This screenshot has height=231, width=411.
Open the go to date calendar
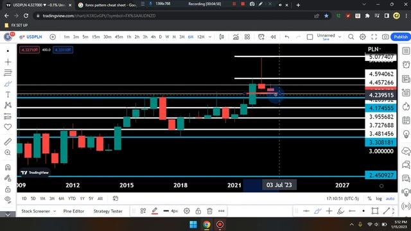click(x=116, y=198)
